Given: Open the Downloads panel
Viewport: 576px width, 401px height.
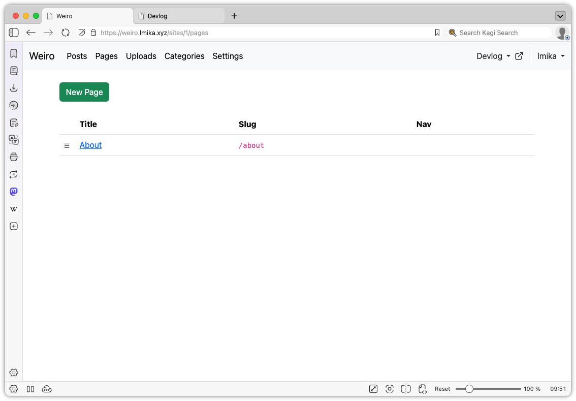Looking at the screenshot, I should [14, 87].
